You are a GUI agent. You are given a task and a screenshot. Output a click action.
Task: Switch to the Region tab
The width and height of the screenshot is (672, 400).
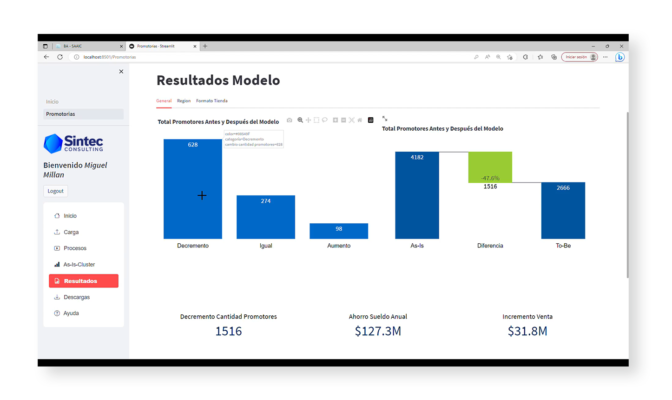[184, 101]
